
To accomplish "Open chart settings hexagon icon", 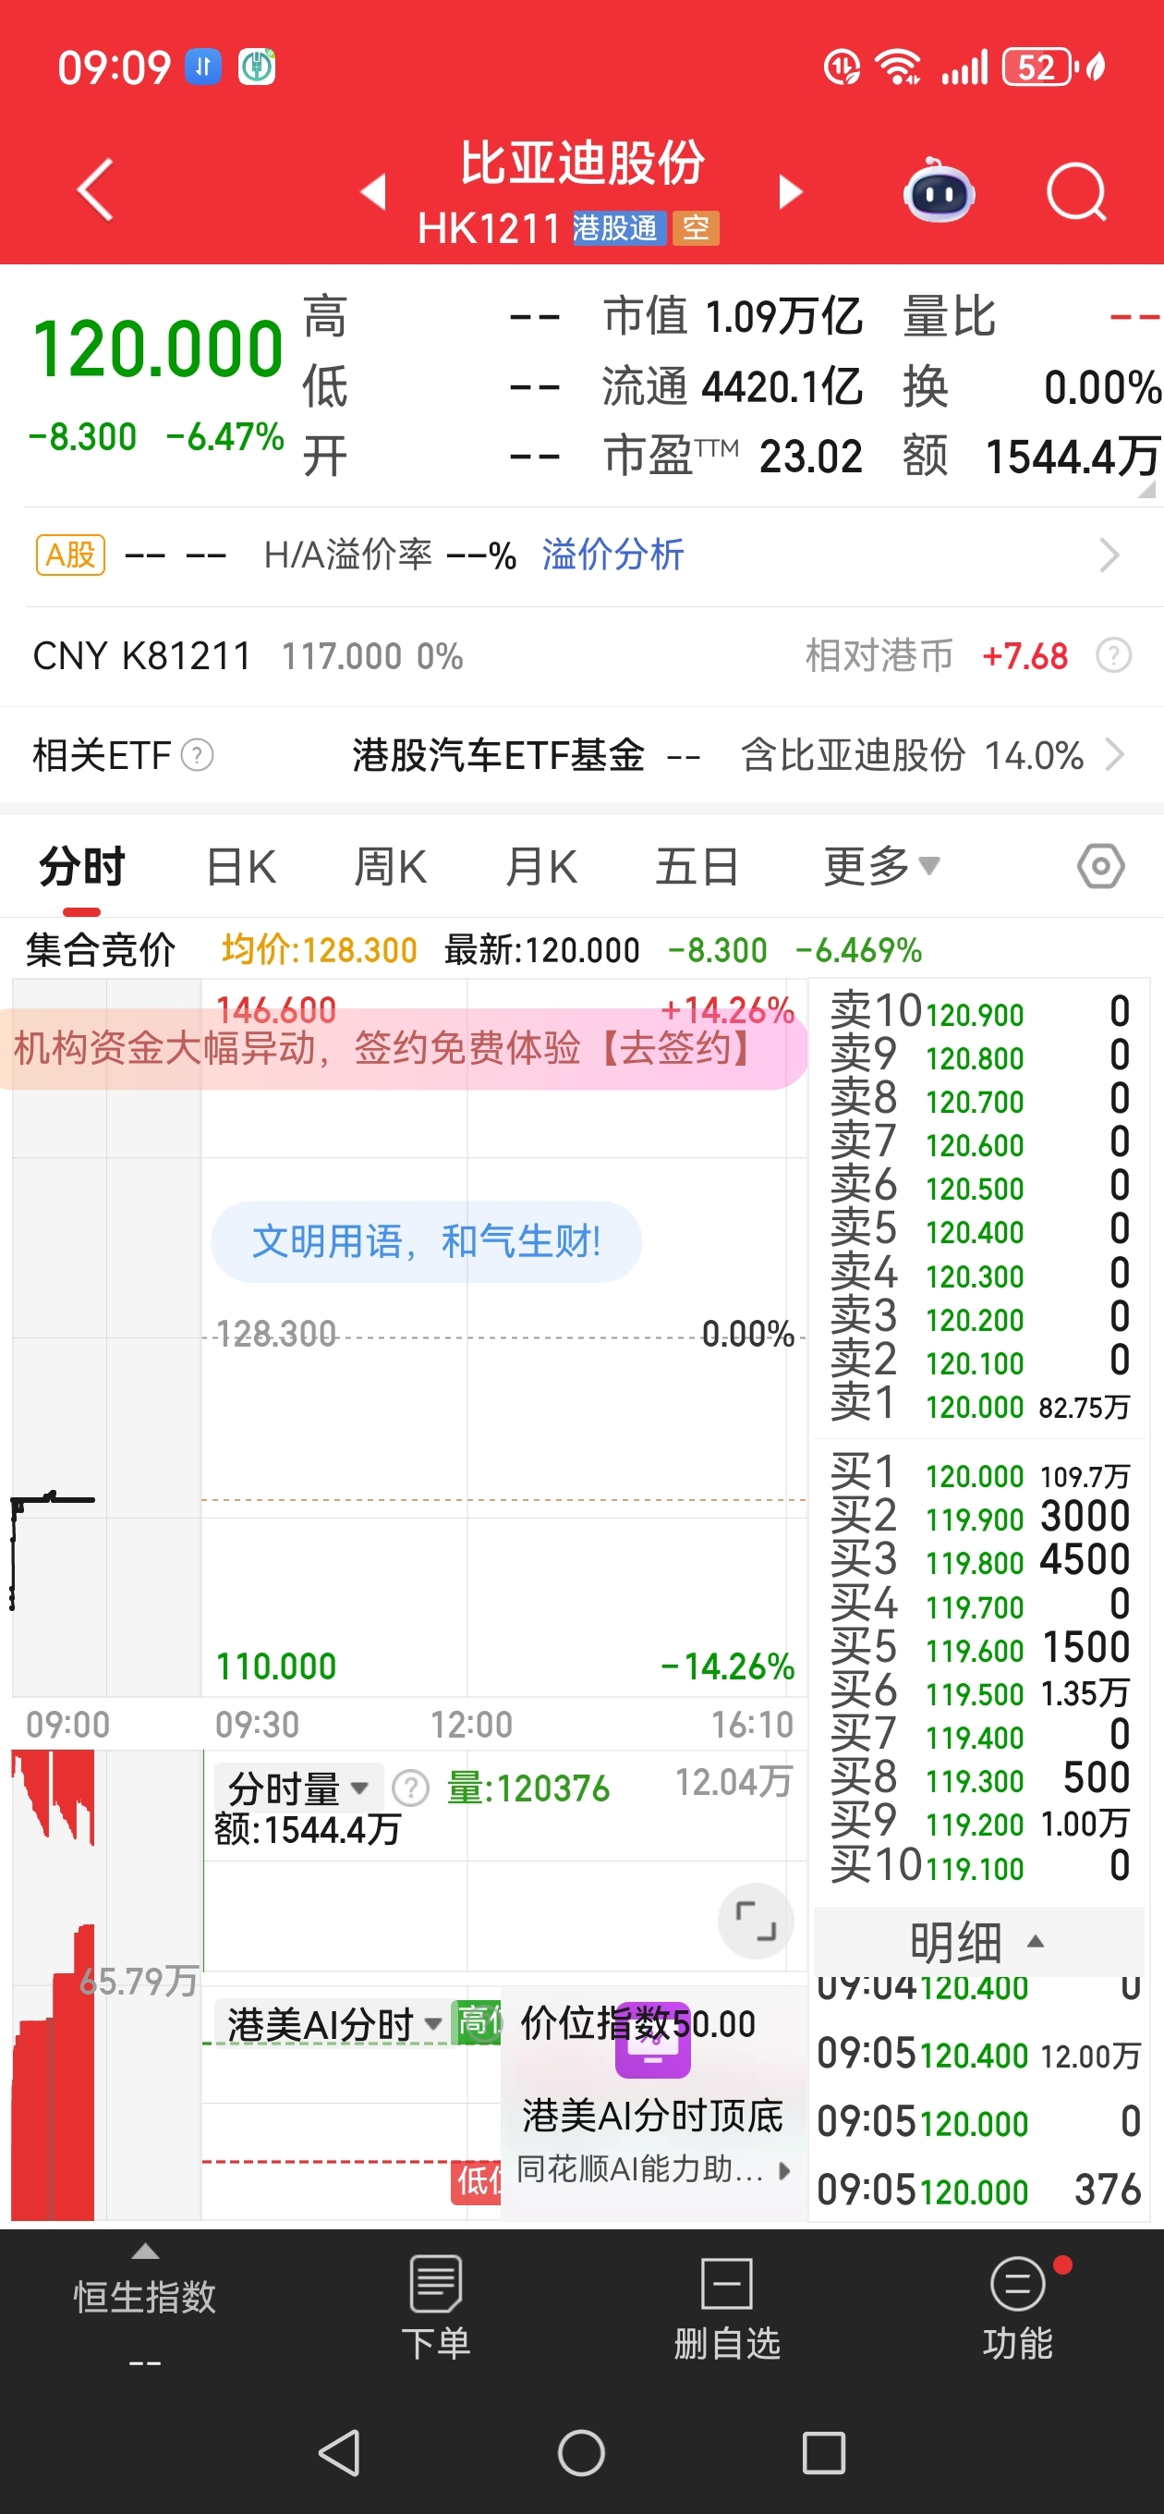I will [1100, 866].
